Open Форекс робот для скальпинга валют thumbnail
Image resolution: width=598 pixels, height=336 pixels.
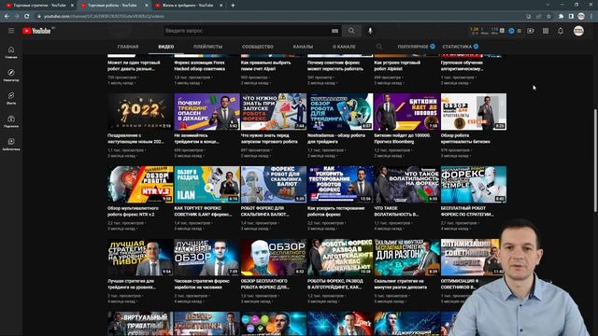tap(274, 185)
